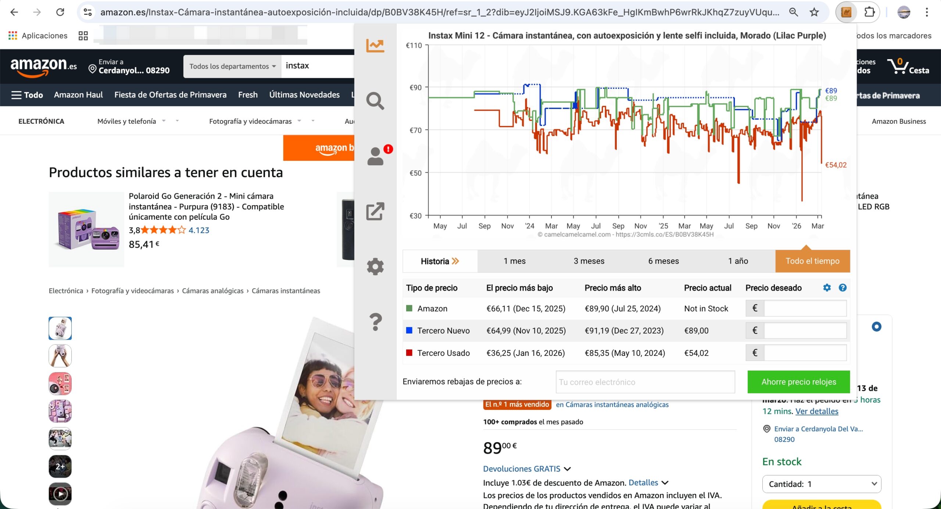Open the Todo hamburger menu on Amazon
Screen dimensions: 941x509
point(17,95)
